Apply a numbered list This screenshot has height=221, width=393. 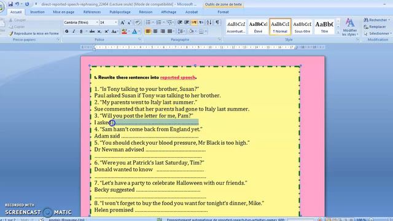(x=158, y=23)
